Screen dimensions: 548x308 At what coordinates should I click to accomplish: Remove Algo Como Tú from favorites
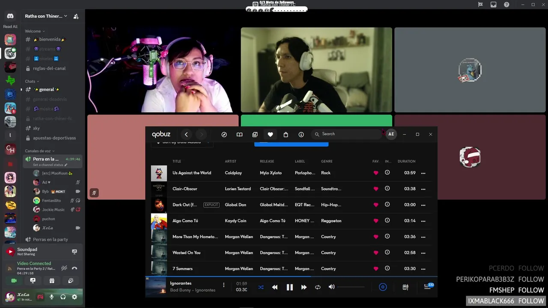click(x=376, y=221)
